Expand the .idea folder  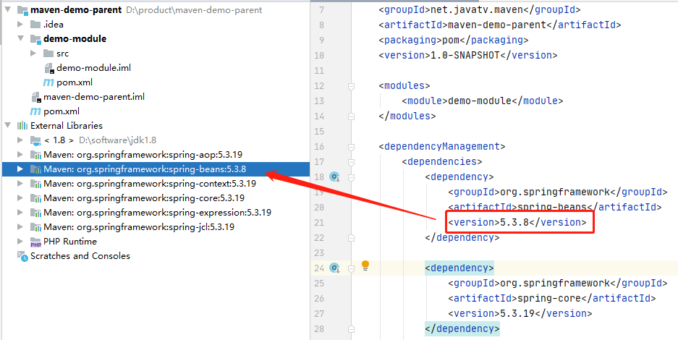coord(20,25)
